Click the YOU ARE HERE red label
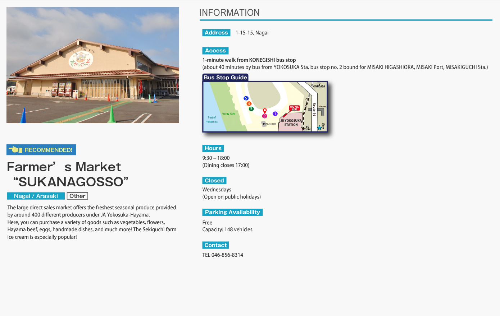Viewport: 500px width, 316px height. tap(294, 108)
